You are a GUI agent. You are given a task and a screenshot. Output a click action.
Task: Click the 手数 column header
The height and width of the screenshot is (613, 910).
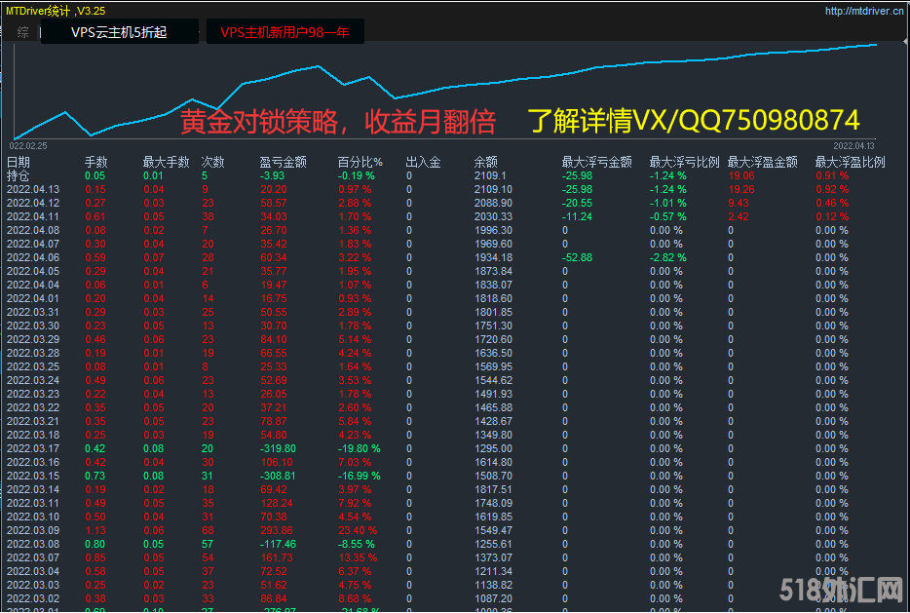(95, 162)
